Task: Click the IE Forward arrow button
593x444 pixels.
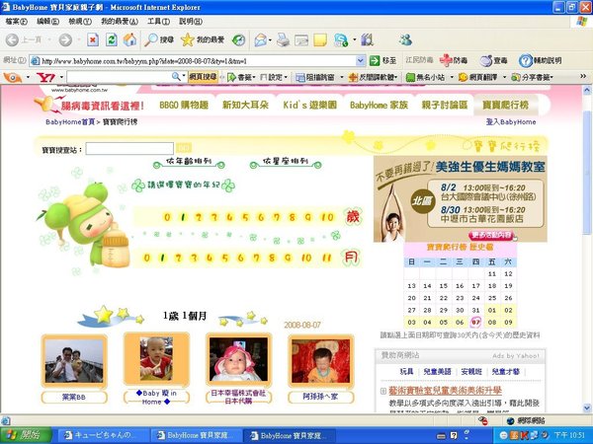Action: (65, 39)
